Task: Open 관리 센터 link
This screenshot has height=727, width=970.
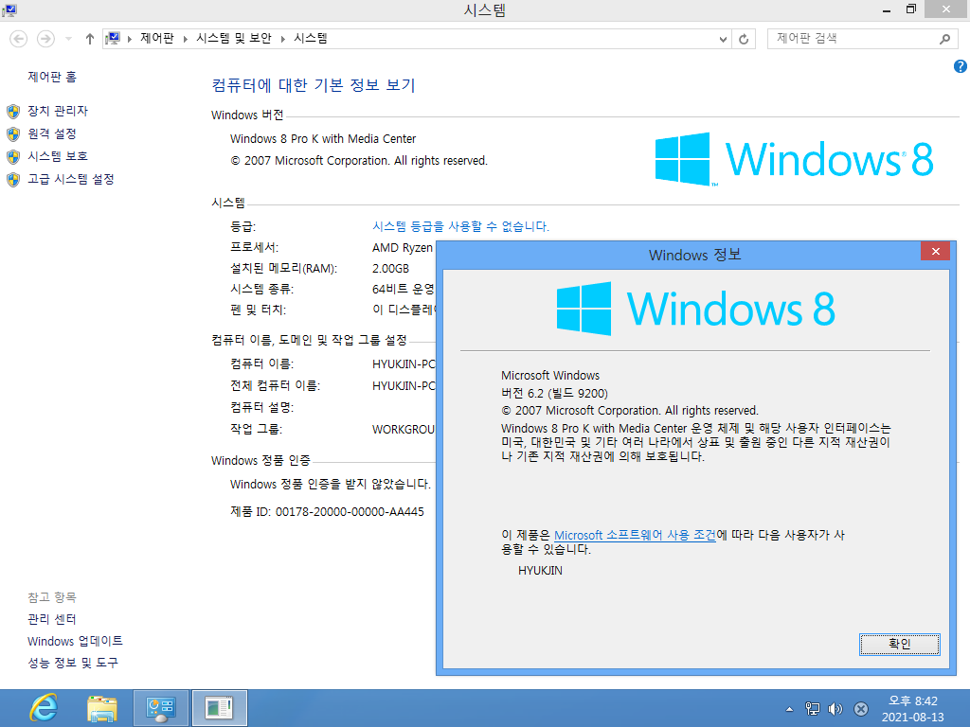Action: click(52, 619)
